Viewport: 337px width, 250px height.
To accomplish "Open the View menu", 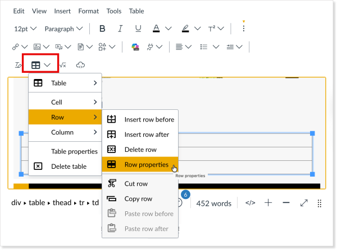I will 39,11.
